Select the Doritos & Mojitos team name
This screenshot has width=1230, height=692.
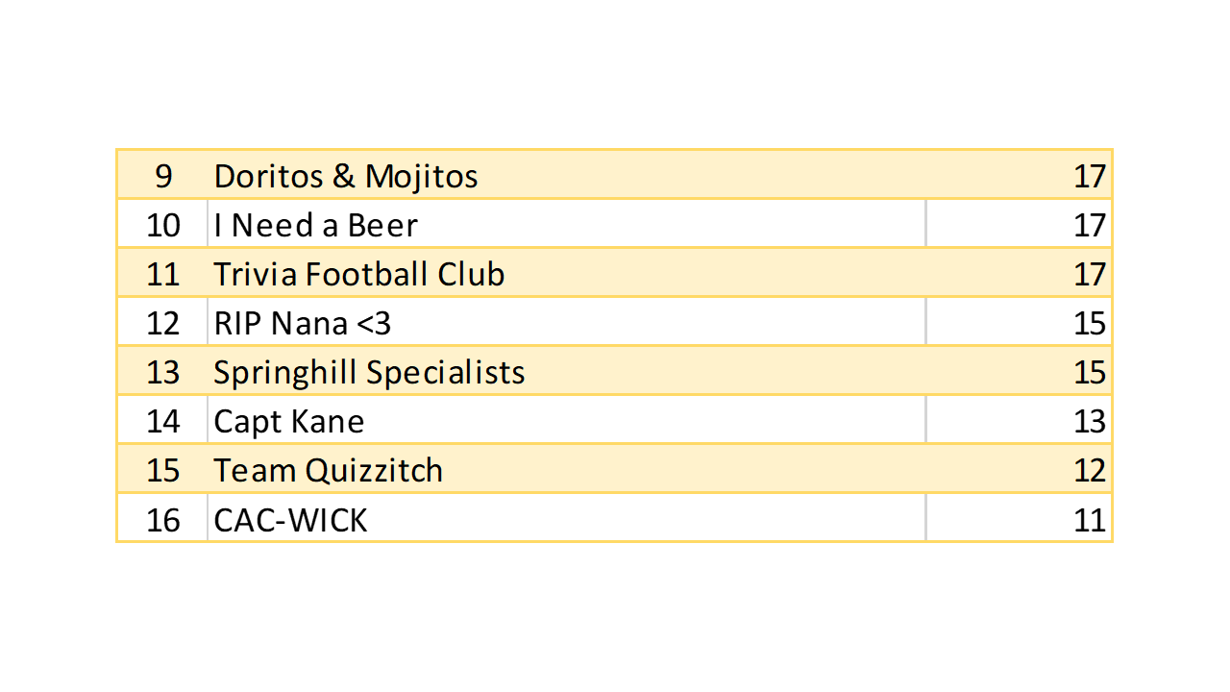click(346, 176)
